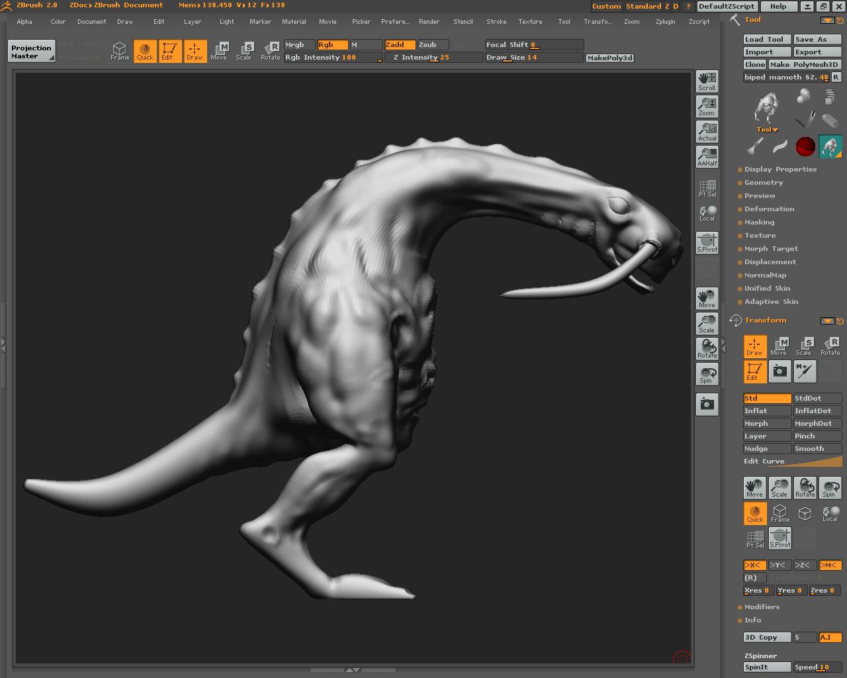Click Make PolyMesh3D button
Screen dimensions: 847x678
(805, 65)
